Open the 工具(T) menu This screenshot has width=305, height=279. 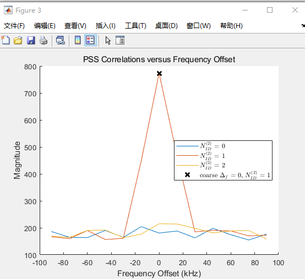(x=135, y=26)
